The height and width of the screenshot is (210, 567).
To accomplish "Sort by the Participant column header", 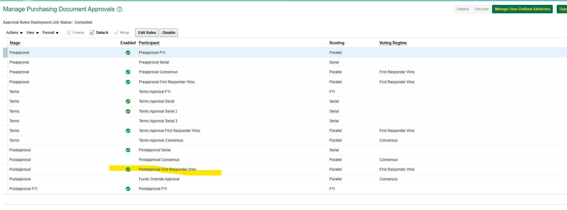I will click(149, 43).
